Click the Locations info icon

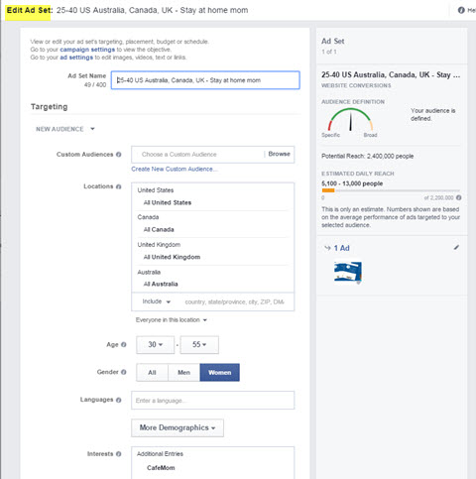pos(118,186)
